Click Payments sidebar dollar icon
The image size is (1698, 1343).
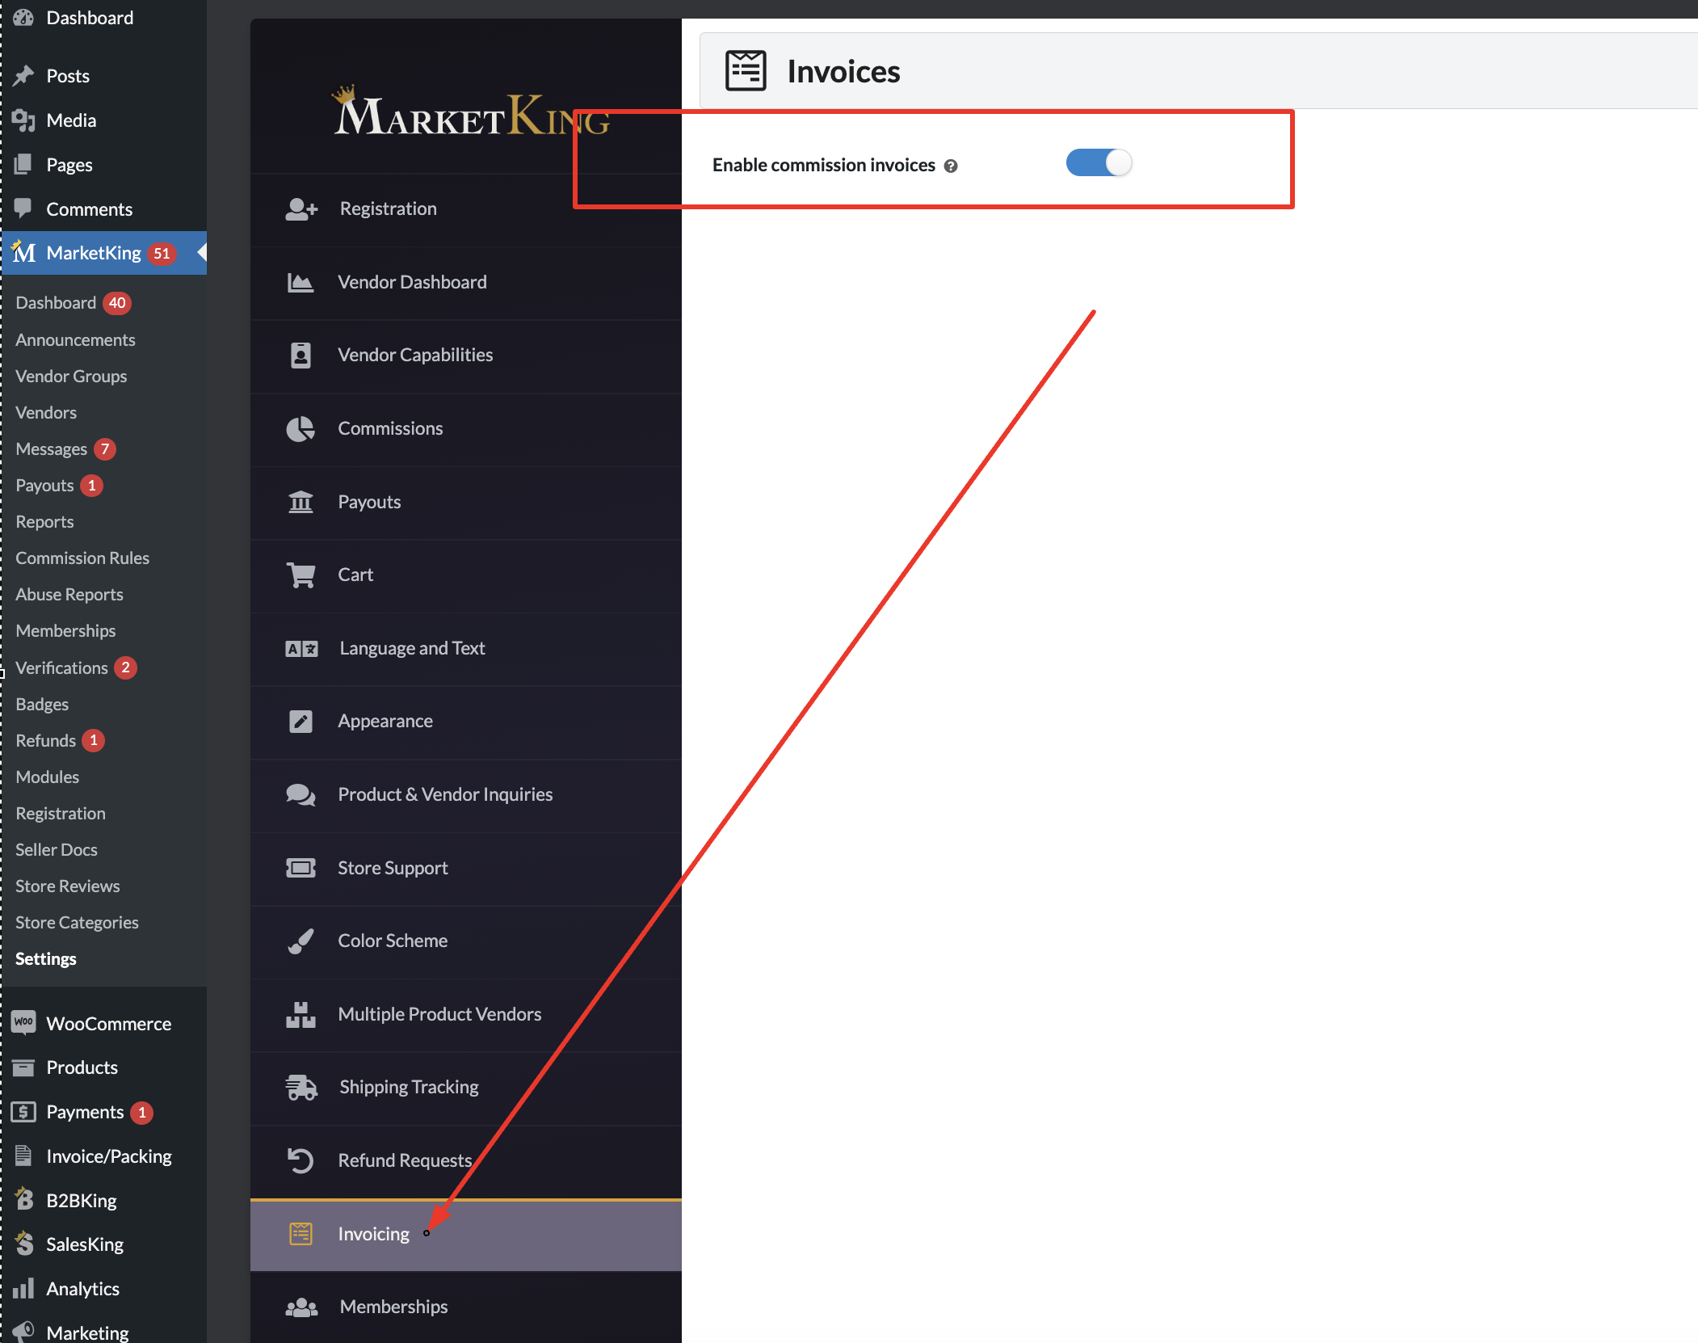tap(24, 1112)
